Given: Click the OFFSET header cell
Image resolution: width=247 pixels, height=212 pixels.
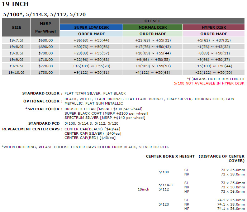Looking at the screenshot, I should [152, 21].
